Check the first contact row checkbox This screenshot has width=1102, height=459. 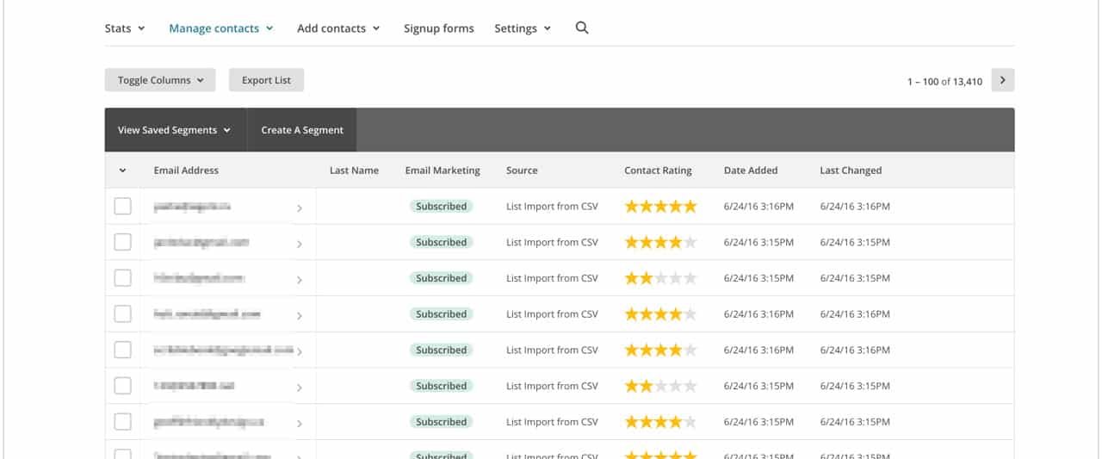(x=123, y=207)
